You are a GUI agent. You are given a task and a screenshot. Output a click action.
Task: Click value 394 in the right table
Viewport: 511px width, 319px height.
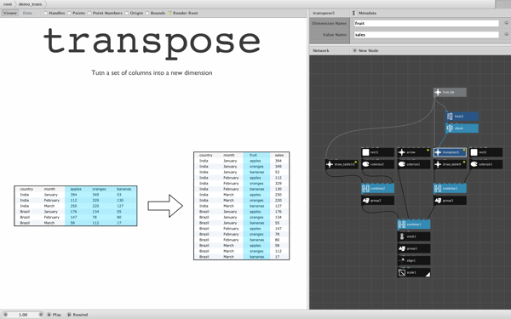click(278, 161)
